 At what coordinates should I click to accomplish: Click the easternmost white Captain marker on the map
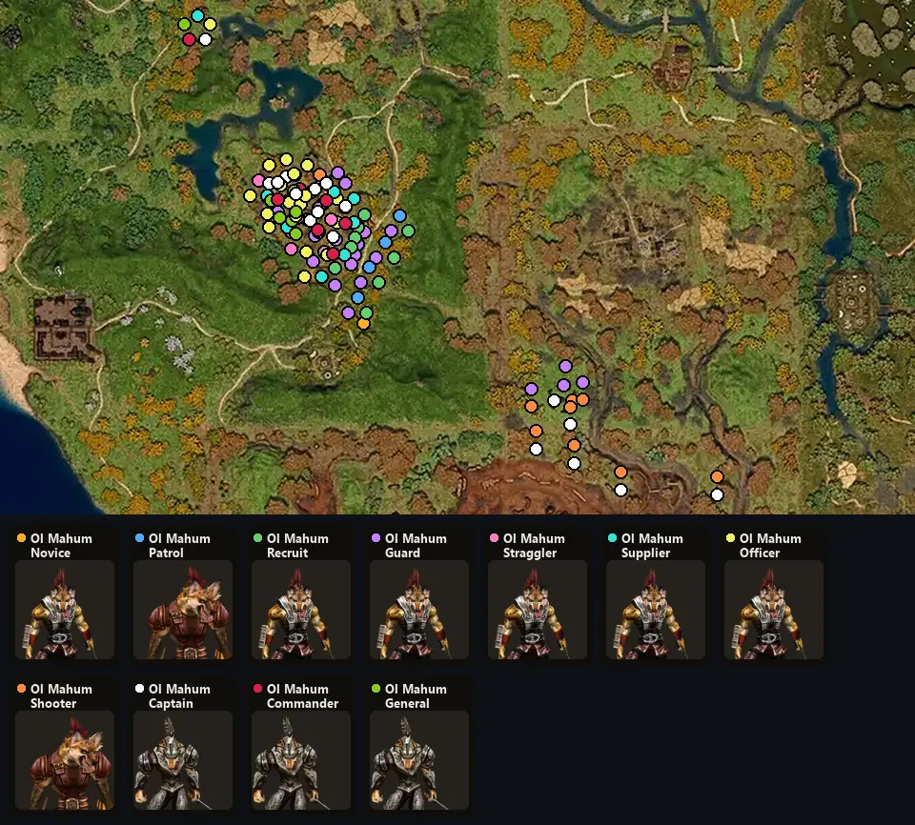click(717, 494)
